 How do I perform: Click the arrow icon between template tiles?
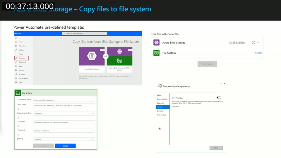[x=106, y=56]
